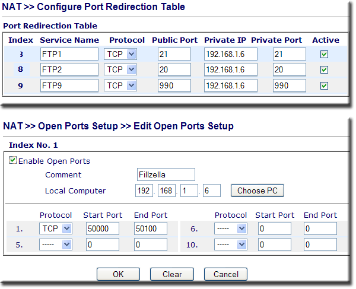Click the Cancel button
Screen dimensions: 356x289
coord(225,274)
